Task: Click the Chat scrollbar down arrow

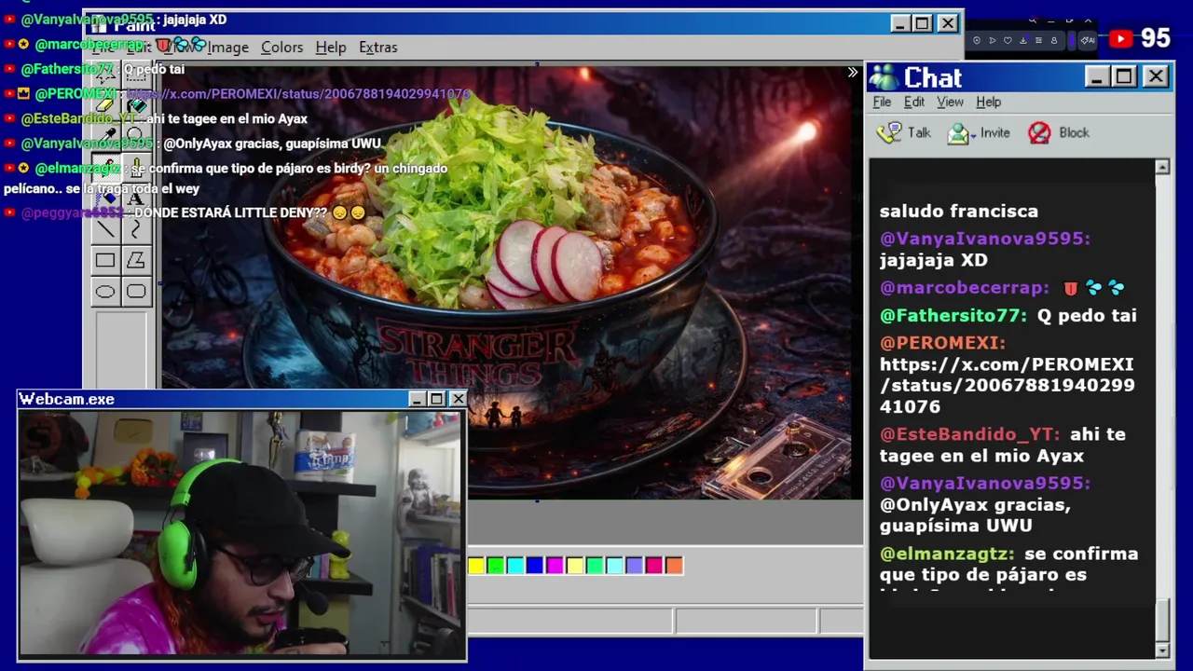Action: click(1162, 650)
